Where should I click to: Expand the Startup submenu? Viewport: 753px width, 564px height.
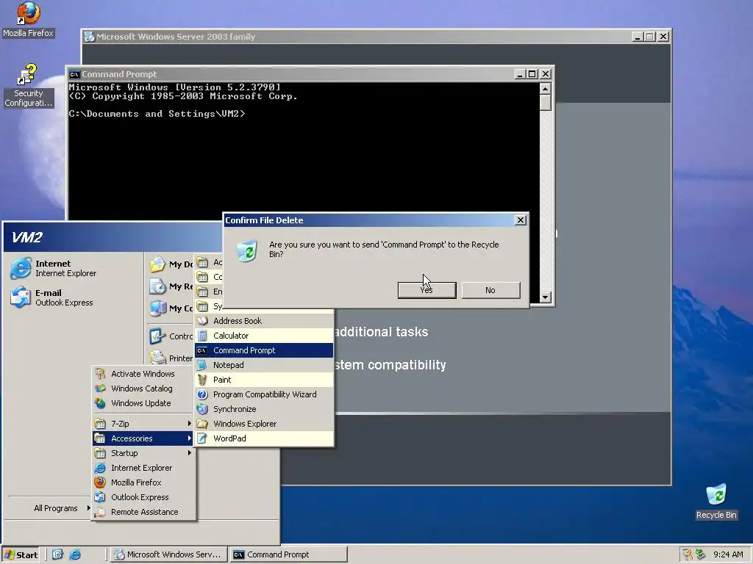[143, 453]
